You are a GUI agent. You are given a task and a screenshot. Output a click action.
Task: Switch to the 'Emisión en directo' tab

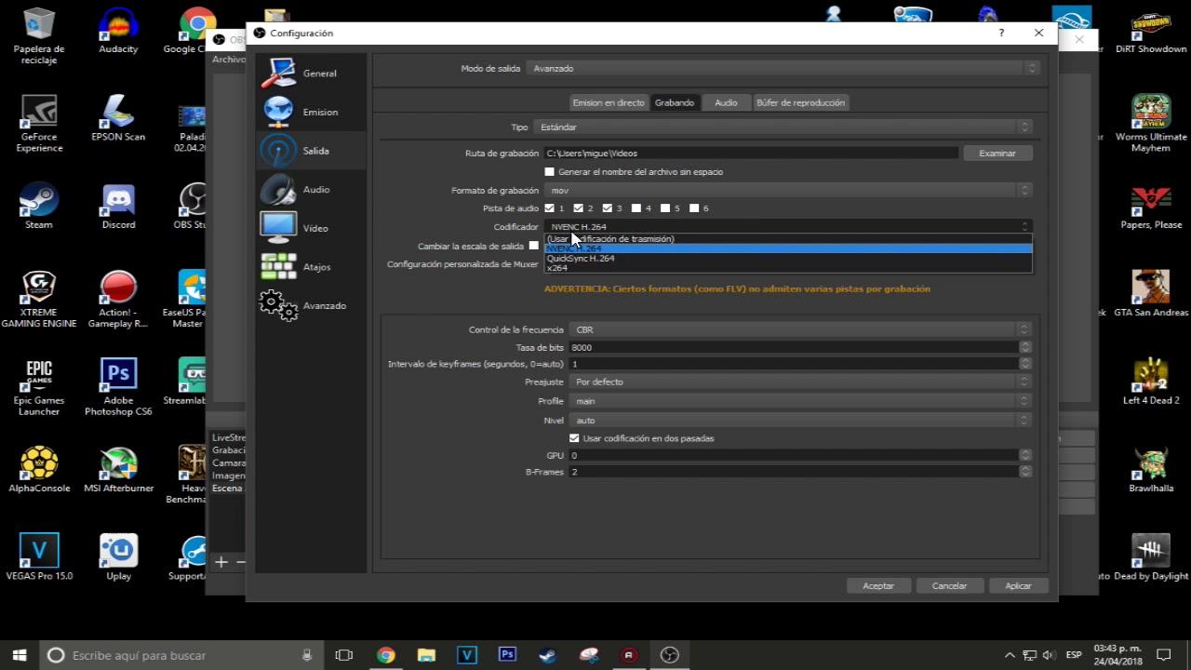pyautogui.click(x=609, y=102)
